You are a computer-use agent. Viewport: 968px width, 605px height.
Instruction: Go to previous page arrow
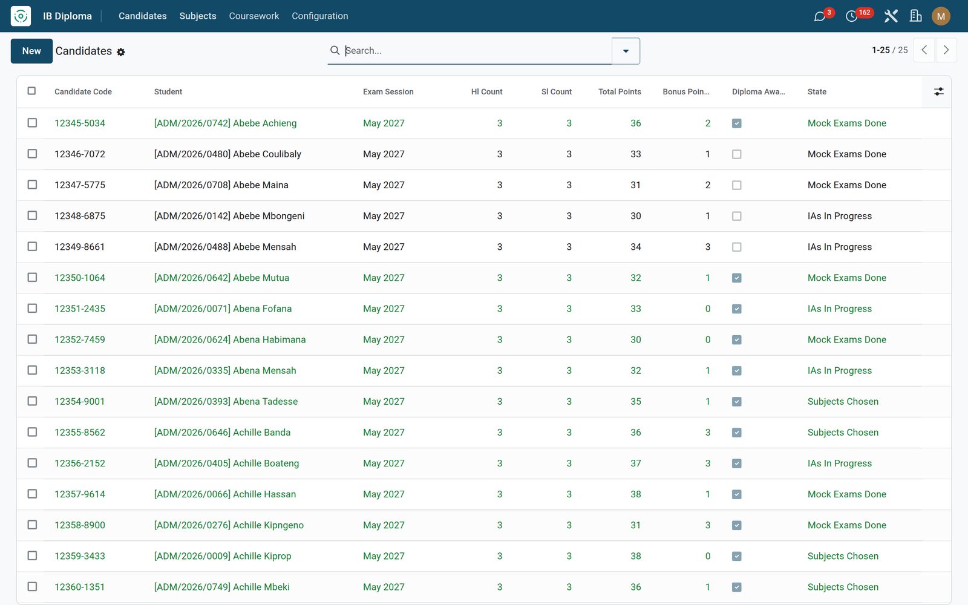924,50
